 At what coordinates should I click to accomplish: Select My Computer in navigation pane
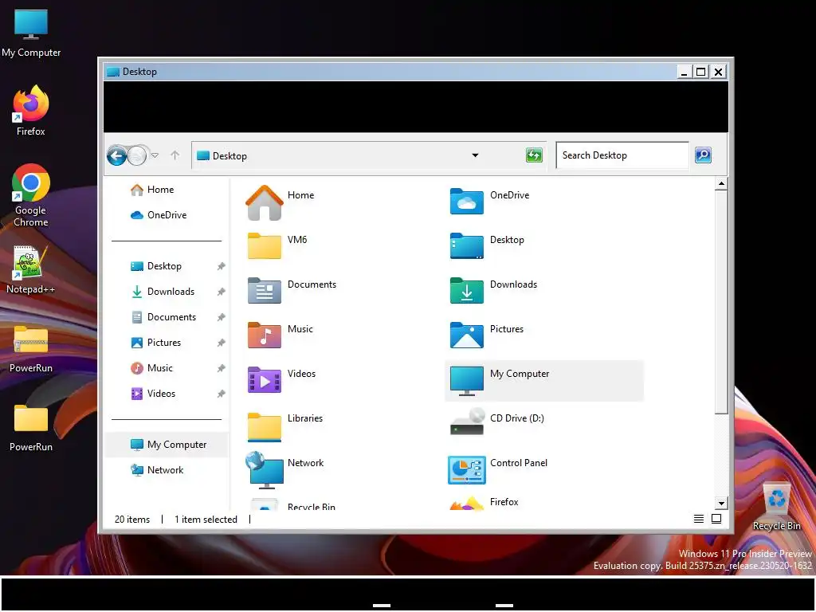[x=167, y=445]
